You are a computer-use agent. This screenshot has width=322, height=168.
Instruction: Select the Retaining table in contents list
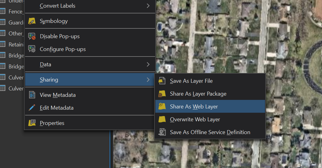pos(15,45)
